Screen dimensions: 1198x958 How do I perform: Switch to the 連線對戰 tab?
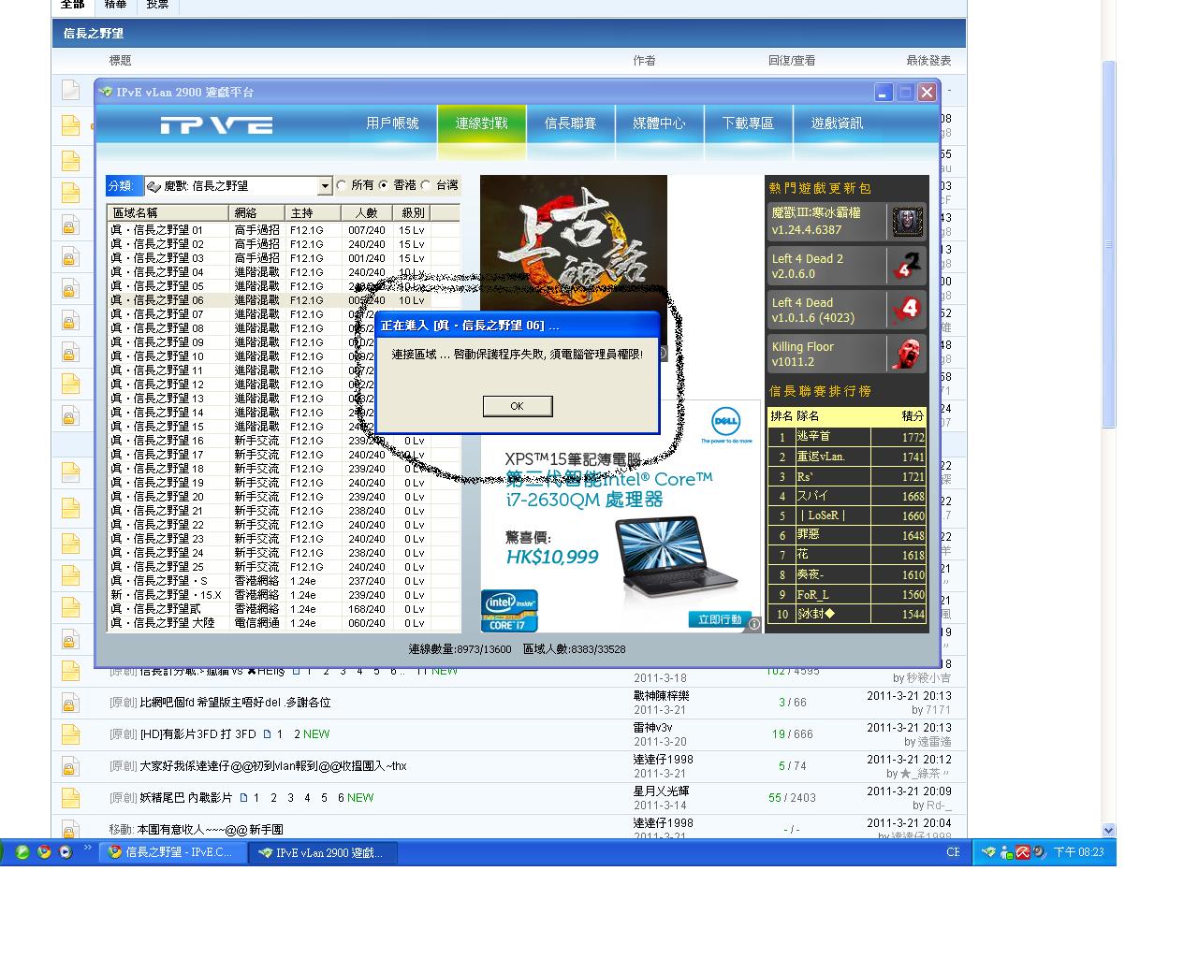pyautogui.click(x=481, y=123)
